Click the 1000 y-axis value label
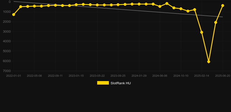The width and height of the screenshot is (231, 112). coord(7,12)
